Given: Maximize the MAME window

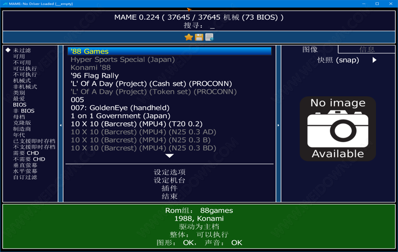Looking at the screenshot, I should coord(377,4).
